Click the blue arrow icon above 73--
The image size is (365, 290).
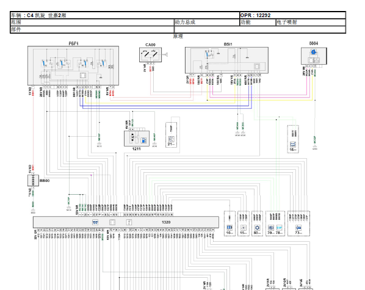(x=298, y=228)
